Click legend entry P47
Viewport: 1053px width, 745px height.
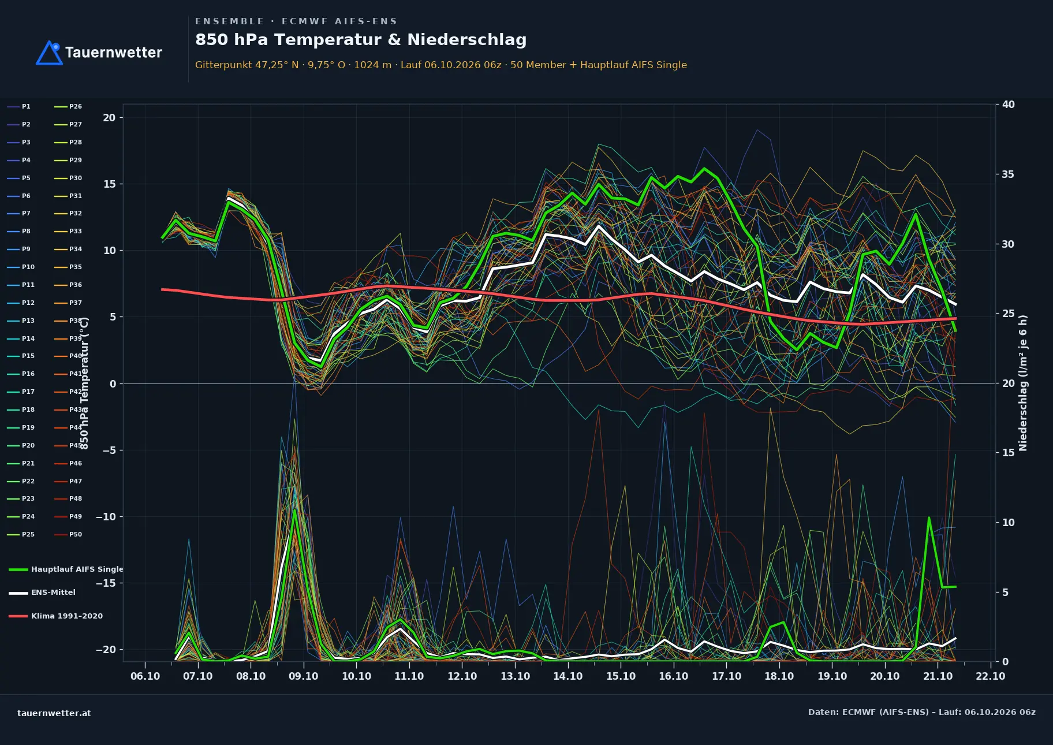coord(68,482)
